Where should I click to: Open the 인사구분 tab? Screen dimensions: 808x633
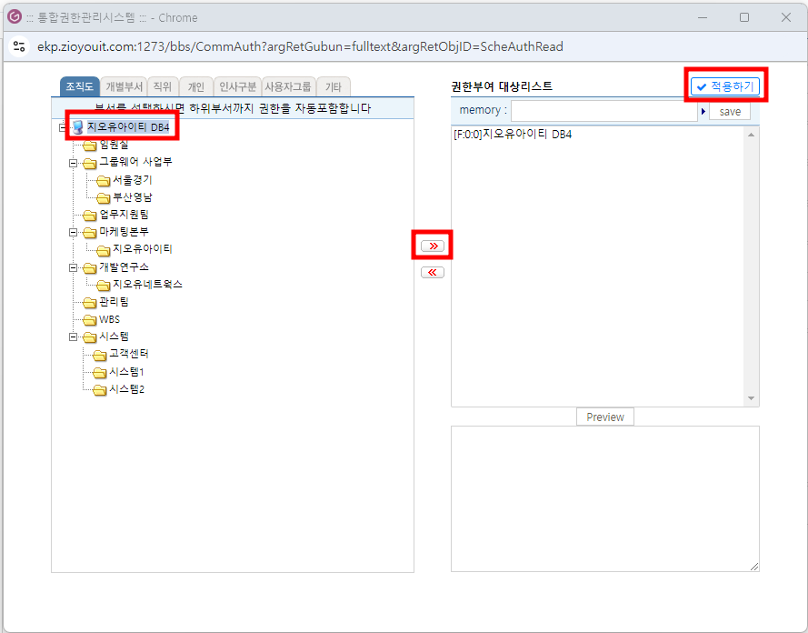coord(237,86)
